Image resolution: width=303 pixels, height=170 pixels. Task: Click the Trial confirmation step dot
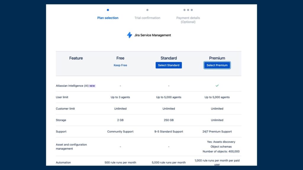click(x=147, y=10)
